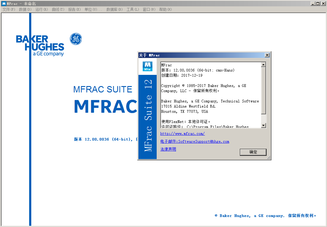327x227 pixels.
Task: Open the 报告(E) menu
Action: (74, 9)
